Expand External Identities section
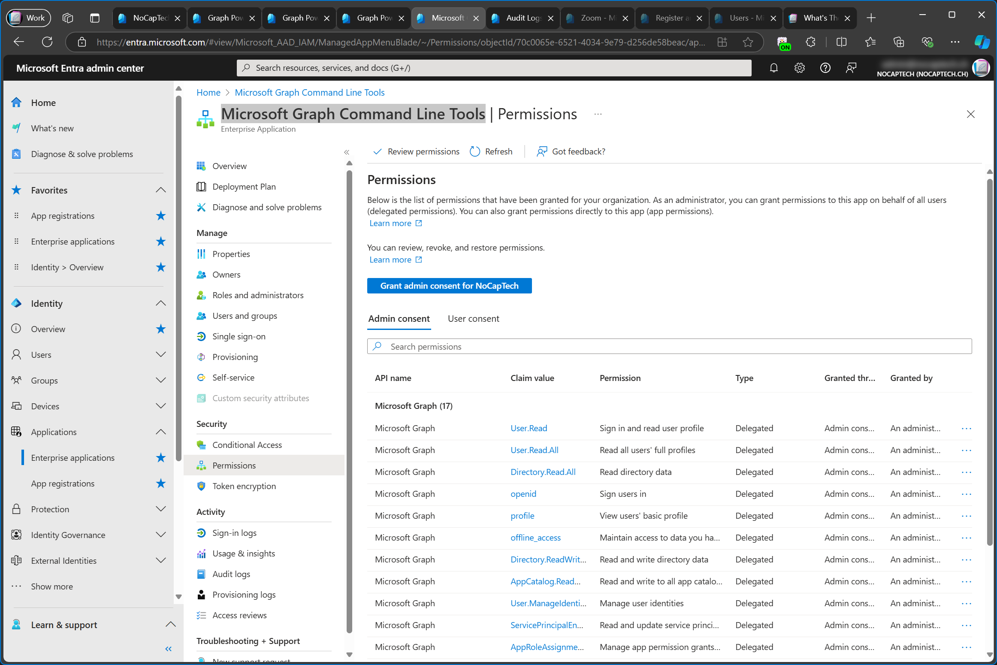Image resolution: width=997 pixels, height=665 pixels. click(x=161, y=561)
